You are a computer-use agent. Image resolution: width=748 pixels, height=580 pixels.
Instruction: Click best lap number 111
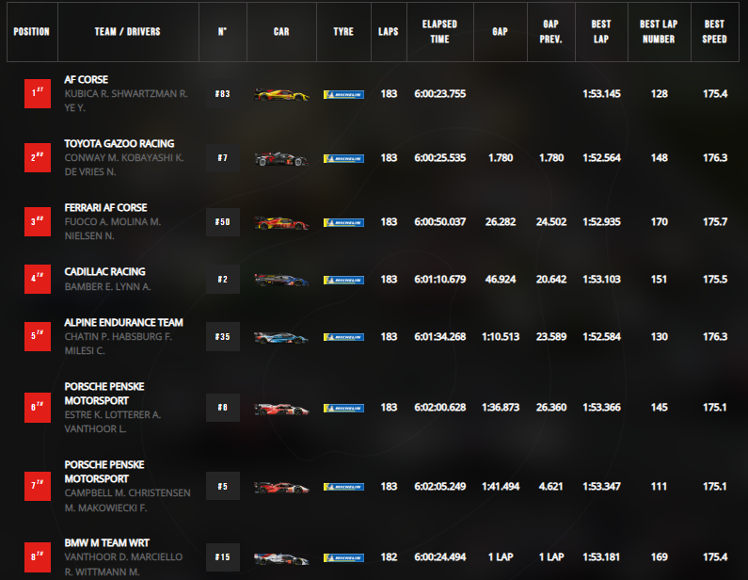pyautogui.click(x=660, y=487)
